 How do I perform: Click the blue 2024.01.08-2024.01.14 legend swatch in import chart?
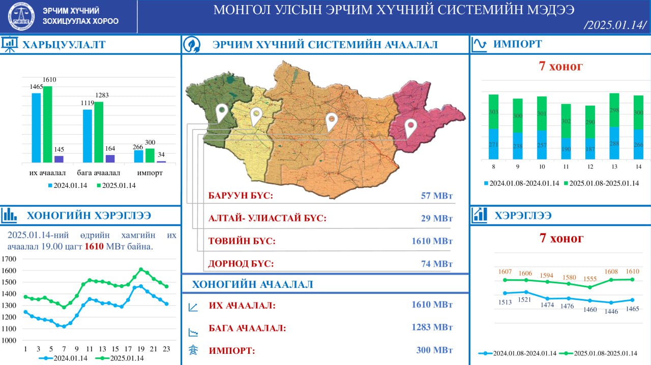point(485,183)
